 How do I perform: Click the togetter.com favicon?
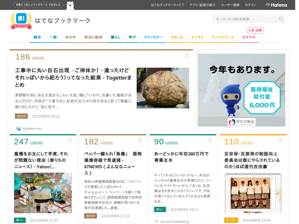coord(18,129)
